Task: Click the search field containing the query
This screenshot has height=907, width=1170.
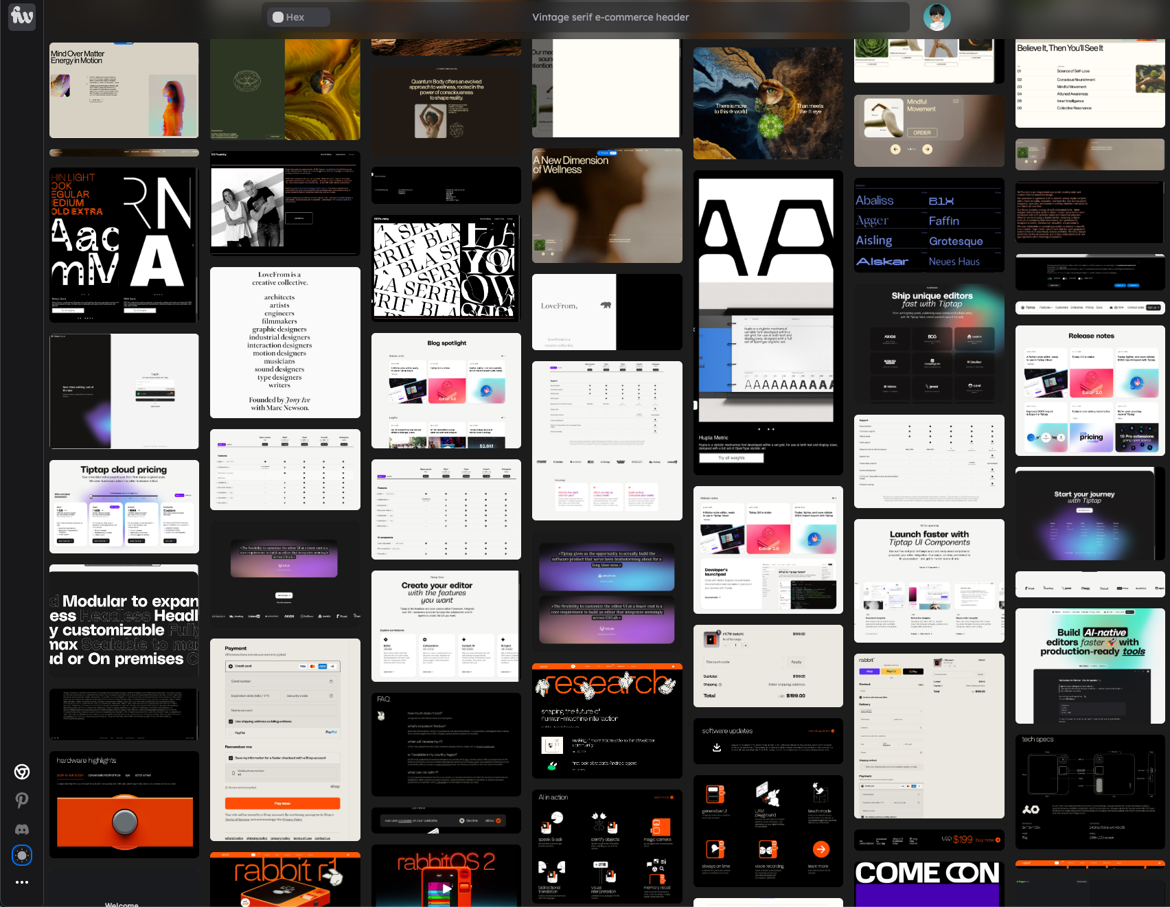Action: click(610, 17)
